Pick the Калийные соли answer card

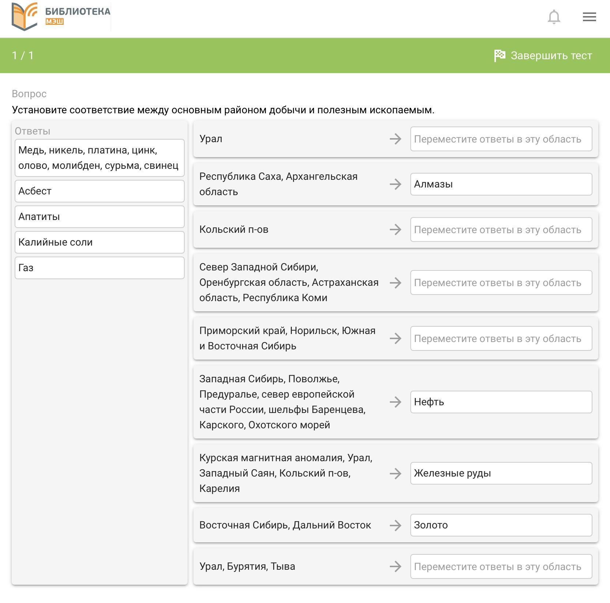click(x=99, y=242)
